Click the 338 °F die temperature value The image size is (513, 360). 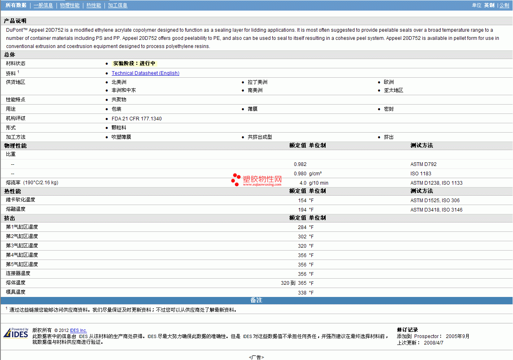(302, 293)
